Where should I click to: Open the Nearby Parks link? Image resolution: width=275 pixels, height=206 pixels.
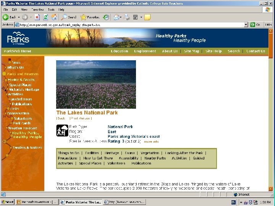(155, 158)
